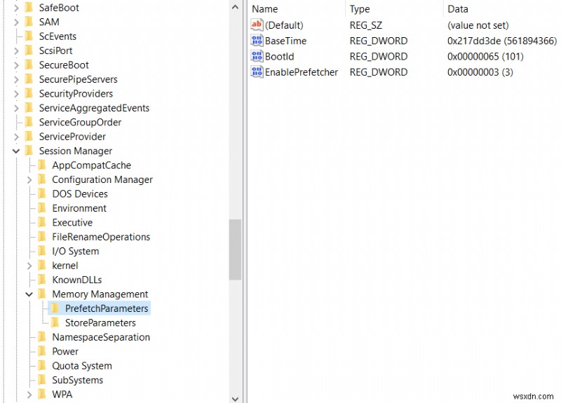
Task: Expand the ScsiPort key
Action: (16, 50)
